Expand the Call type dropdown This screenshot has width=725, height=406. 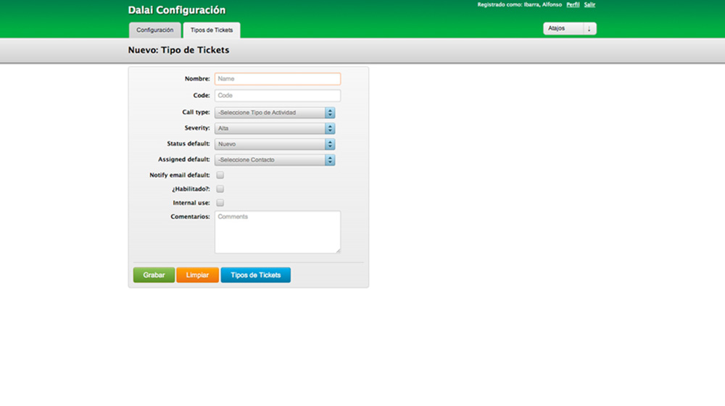[274, 112]
